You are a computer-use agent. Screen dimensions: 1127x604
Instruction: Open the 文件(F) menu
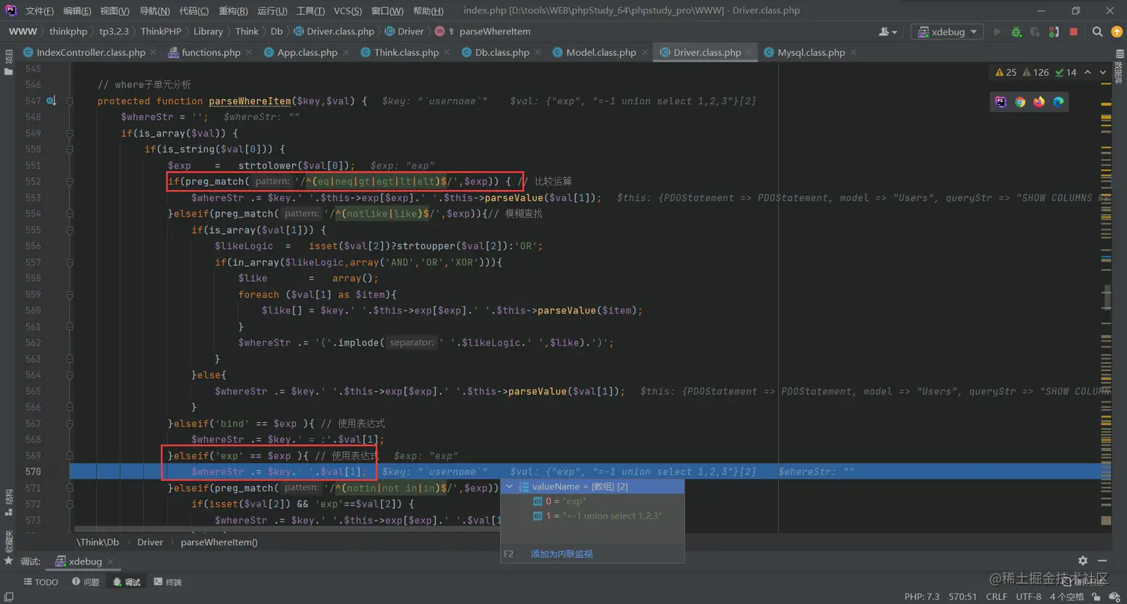coord(40,11)
